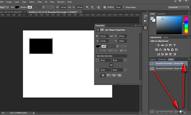Open the Image menu

(x=9, y=2)
